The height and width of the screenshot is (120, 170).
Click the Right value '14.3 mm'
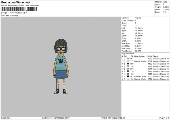[x=139, y=31]
